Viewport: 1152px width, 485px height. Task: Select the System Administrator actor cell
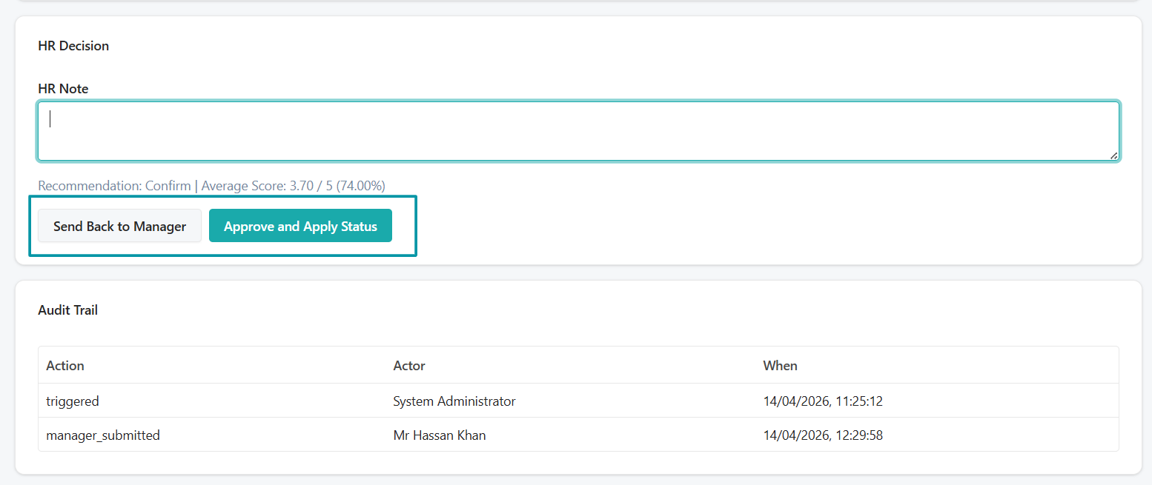point(454,401)
